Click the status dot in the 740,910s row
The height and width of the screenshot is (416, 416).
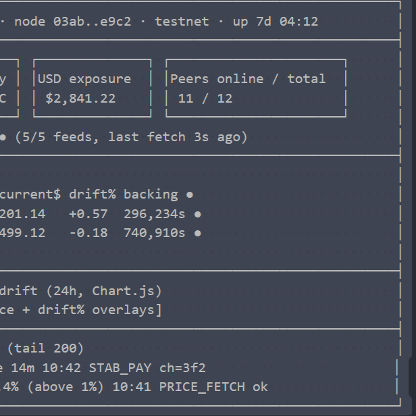tap(198, 233)
